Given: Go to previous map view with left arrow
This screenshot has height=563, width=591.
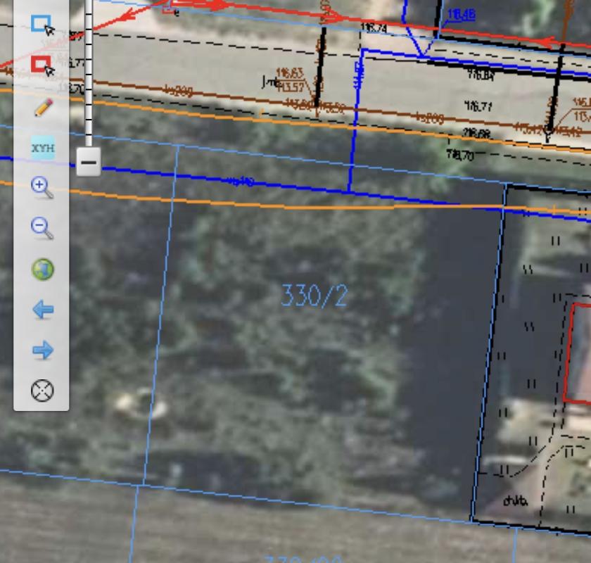Looking at the screenshot, I should click(42, 310).
